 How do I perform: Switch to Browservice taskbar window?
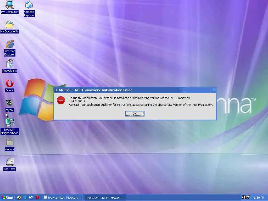[63, 198]
